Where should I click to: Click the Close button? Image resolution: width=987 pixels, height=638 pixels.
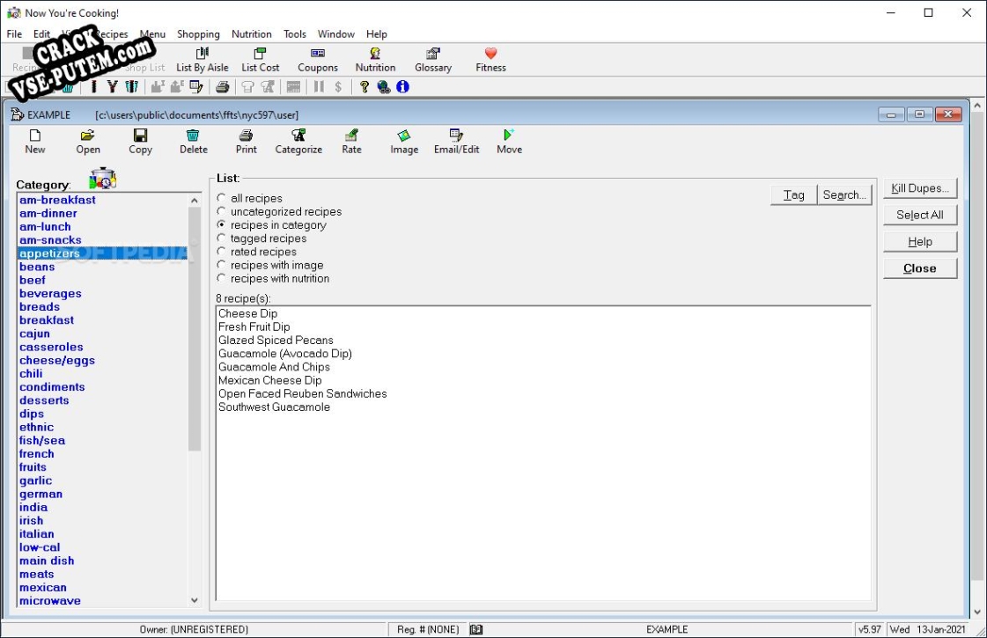pos(920,268)
